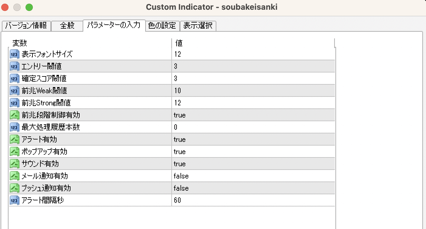Click the boolean icon beside アラート有効

15,139
